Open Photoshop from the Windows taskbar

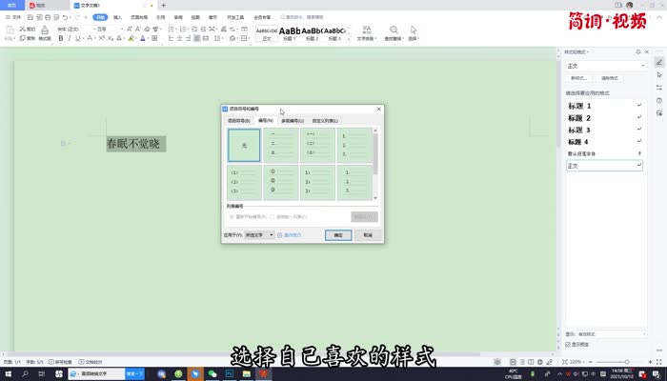[230, 374]
